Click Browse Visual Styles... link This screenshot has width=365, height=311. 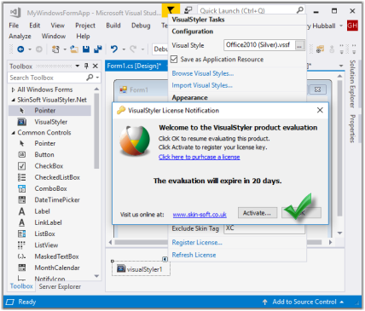[x=203, y=73]
